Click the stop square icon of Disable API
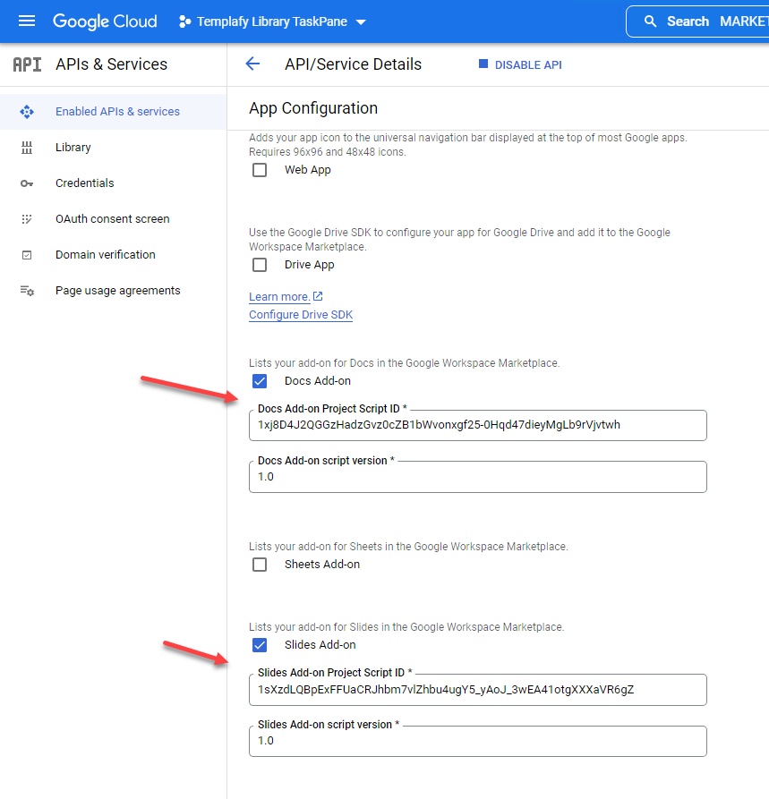Image resolution: width=769 pixels, height=799 pixels. (483, 64)
